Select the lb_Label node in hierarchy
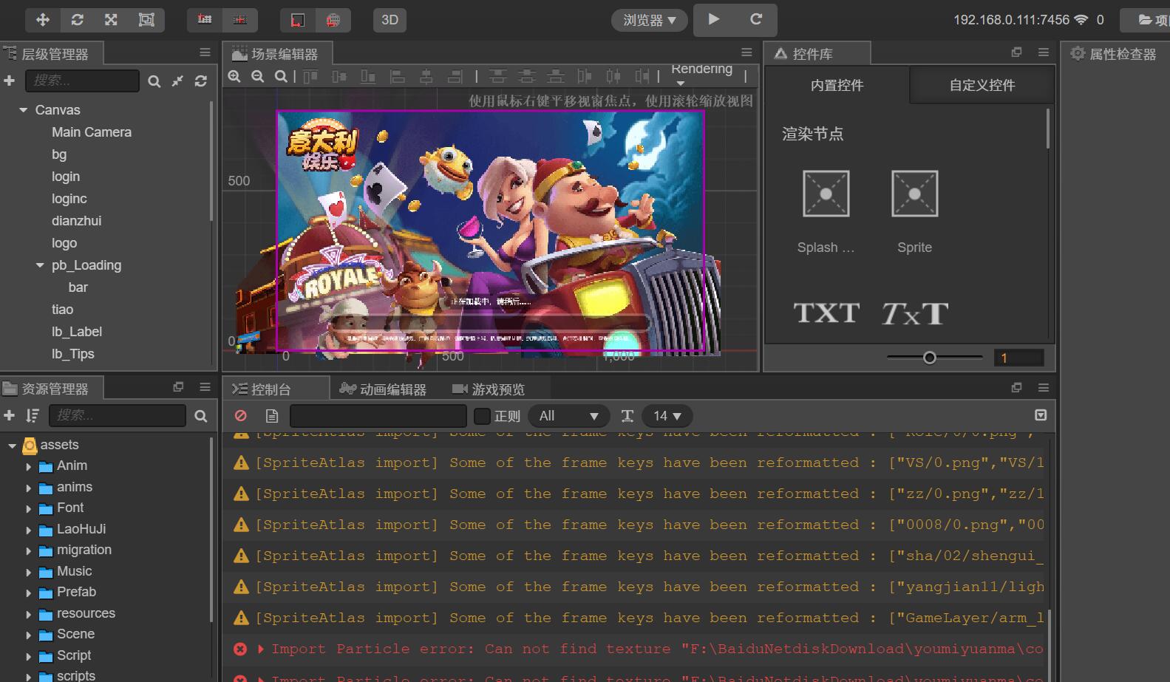 pyautogui.click(x=77, y=332)
